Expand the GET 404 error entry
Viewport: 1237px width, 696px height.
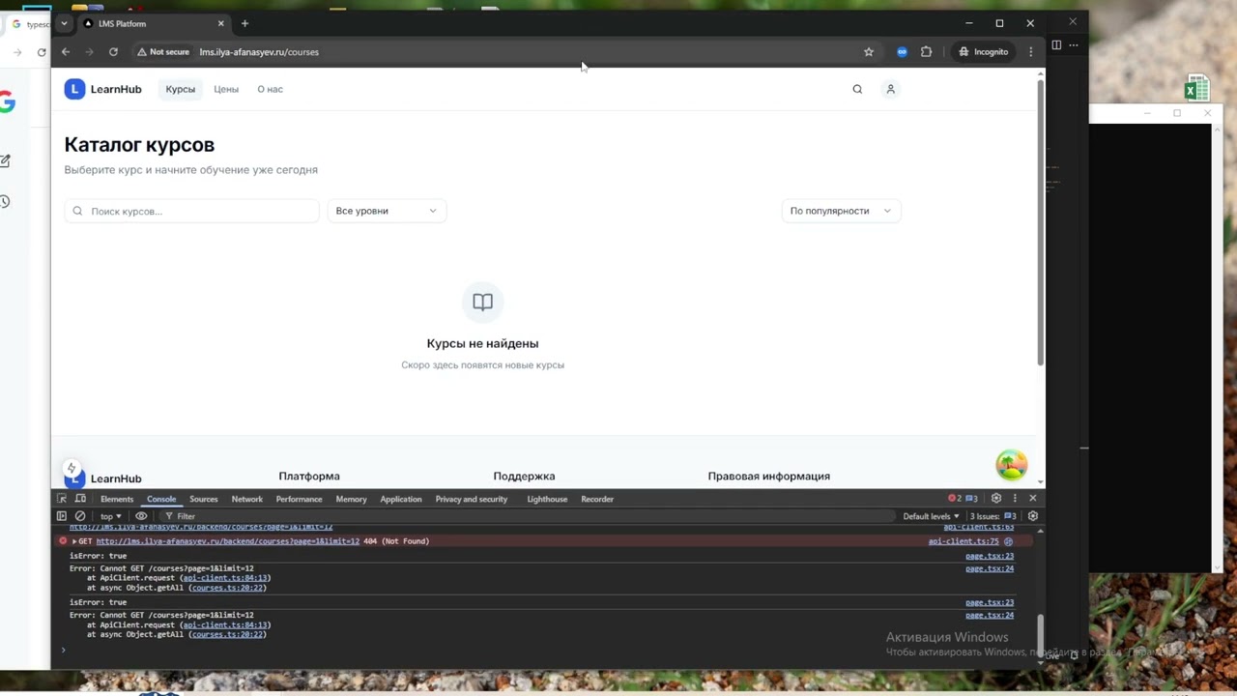(74, 541)
